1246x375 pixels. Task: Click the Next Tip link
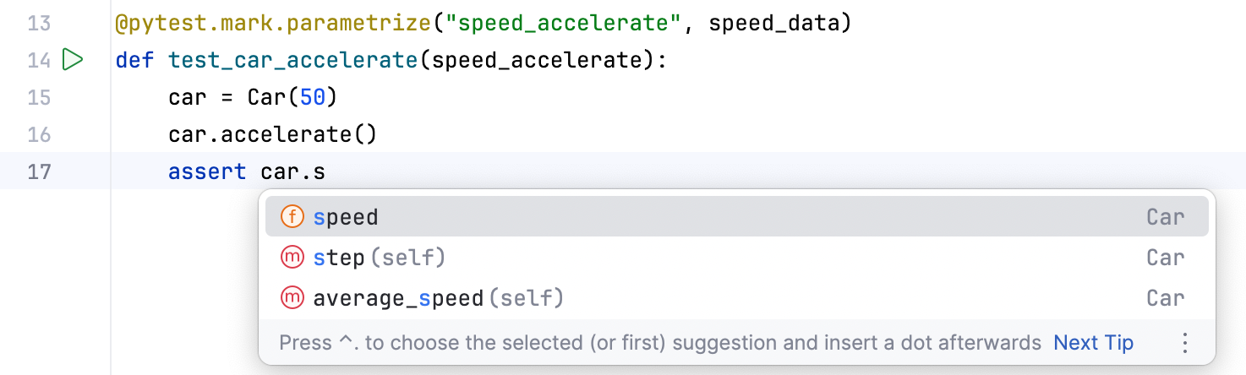[x=1093, y=343]
